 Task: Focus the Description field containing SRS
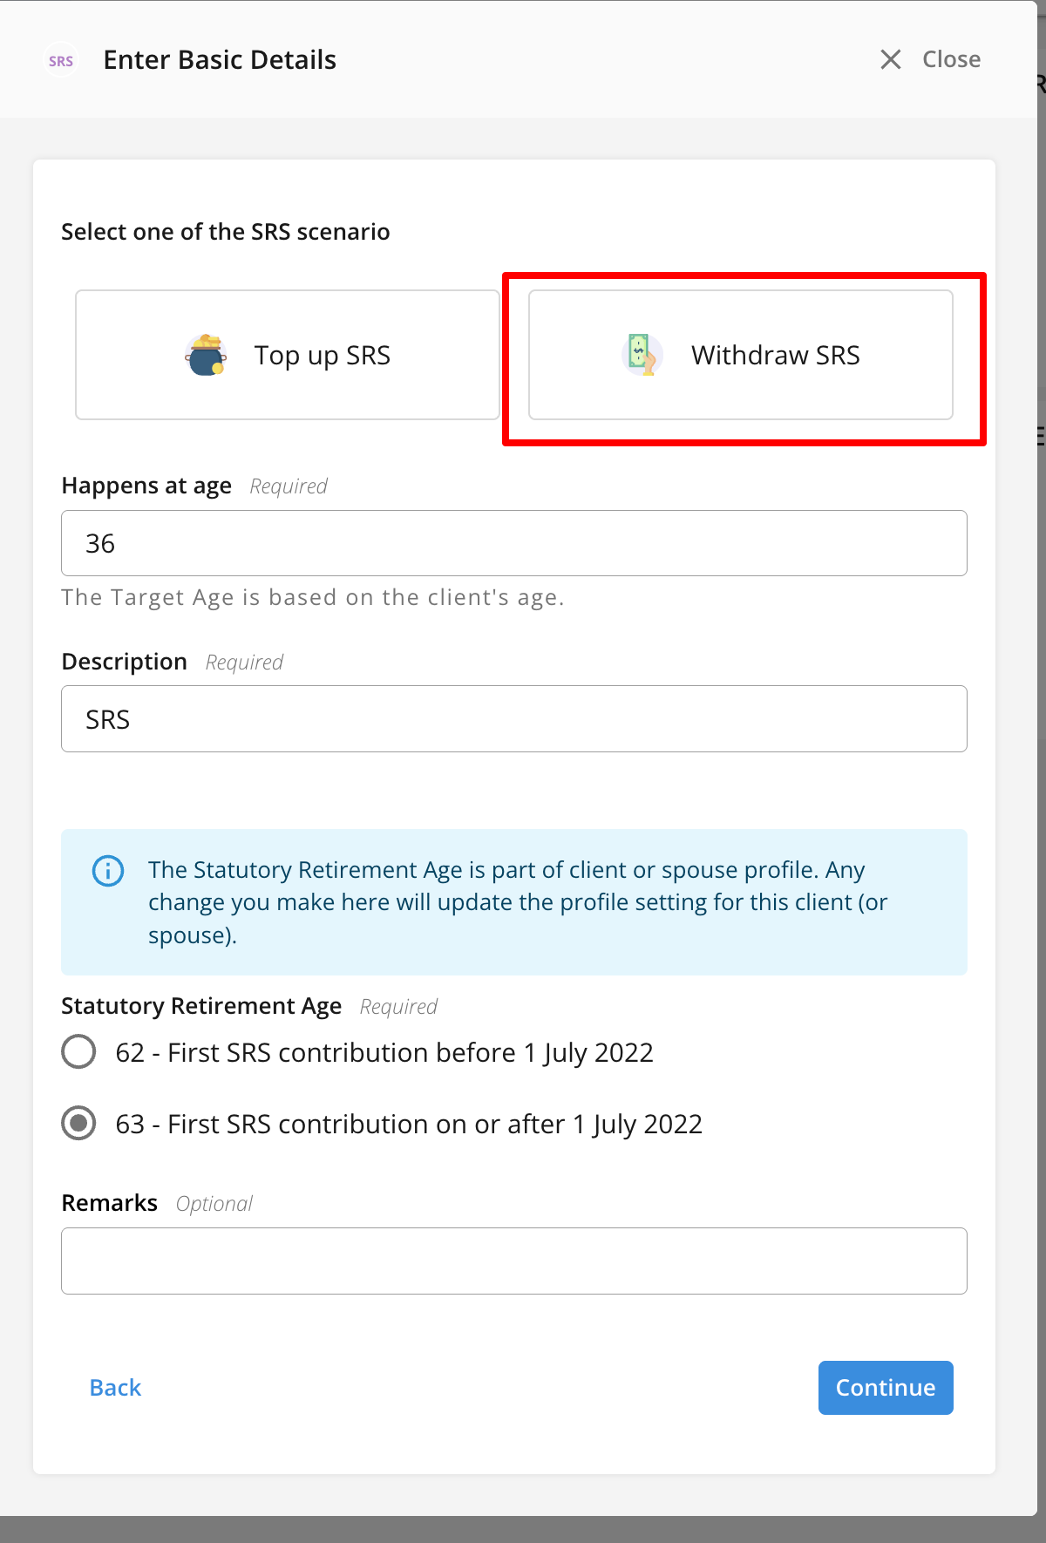click(x=514, y=719)
